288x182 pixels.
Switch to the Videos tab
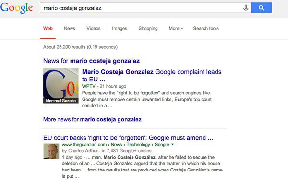tap(94, 28)
